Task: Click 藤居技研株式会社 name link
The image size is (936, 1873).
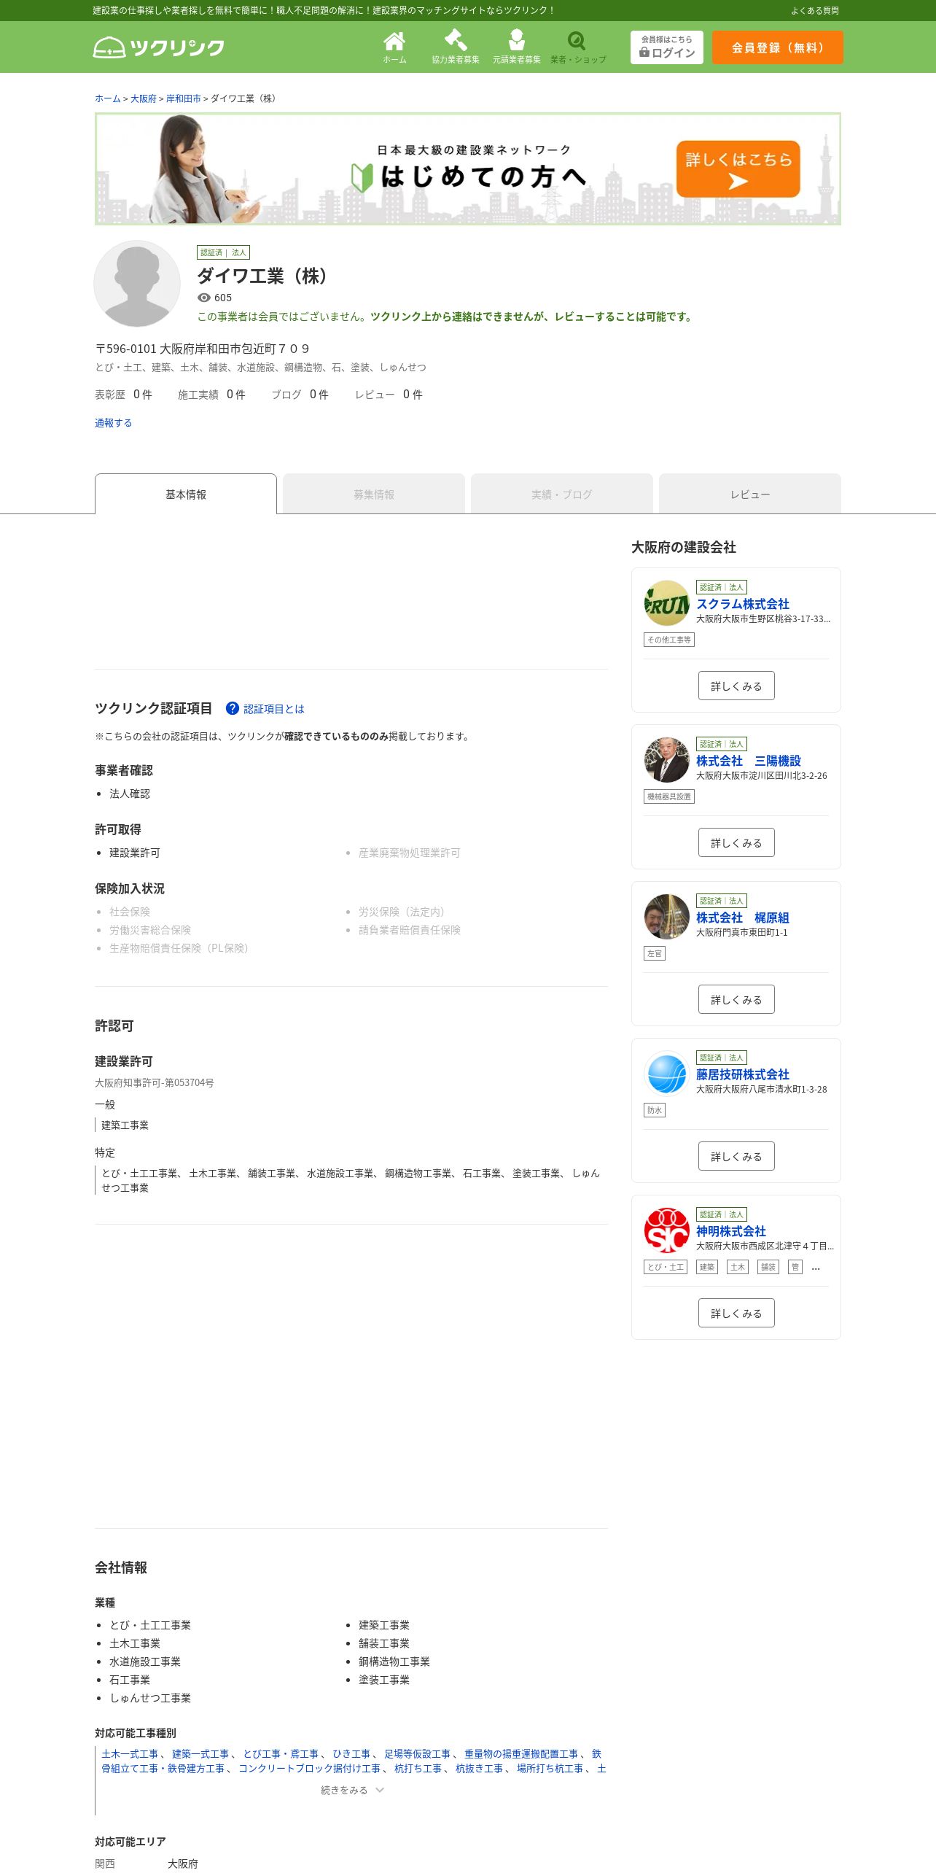Action: (x=743, y=1074)
